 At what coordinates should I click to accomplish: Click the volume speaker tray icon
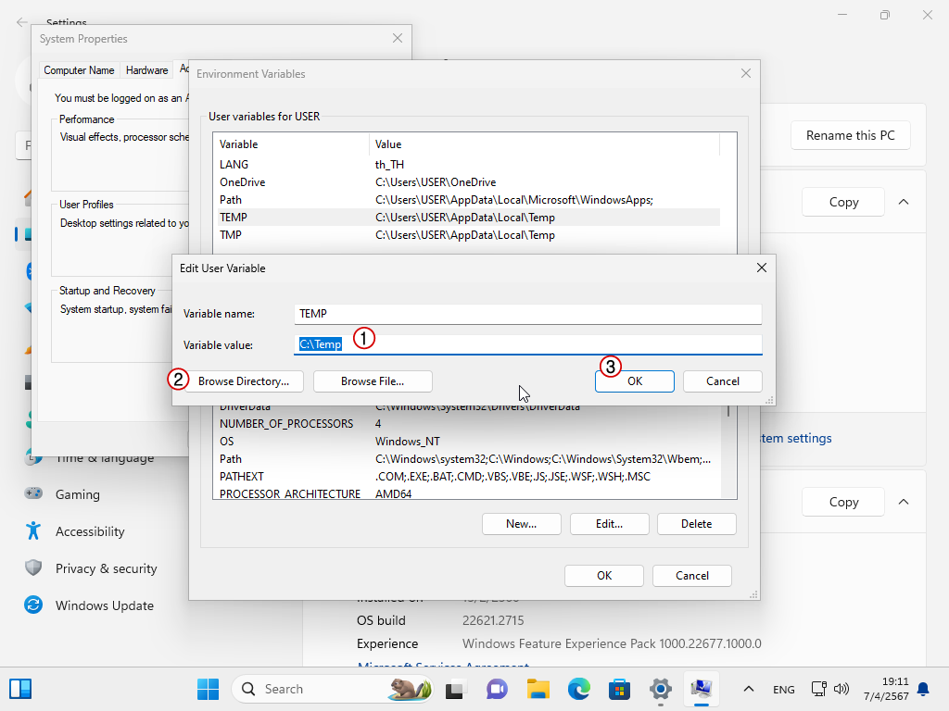(x=841, y=689)
